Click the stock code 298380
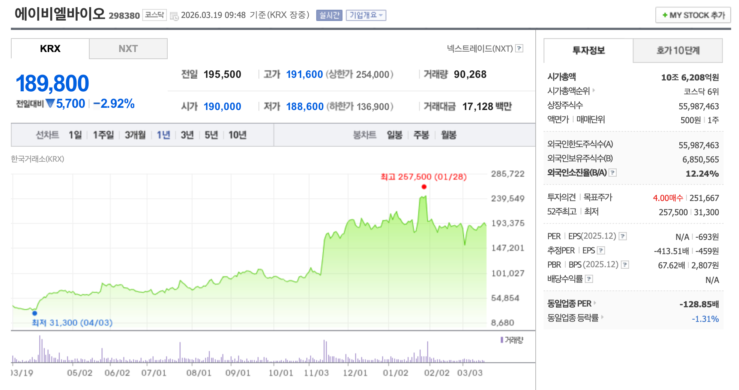 tap(124, 16)
